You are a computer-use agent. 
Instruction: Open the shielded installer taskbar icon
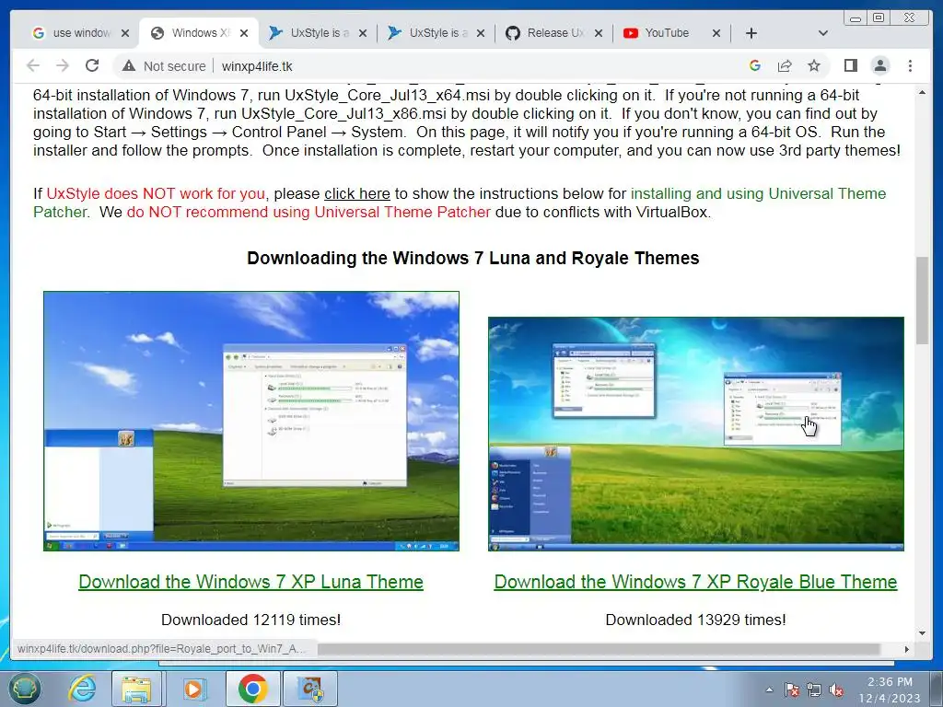coord(310,689)
